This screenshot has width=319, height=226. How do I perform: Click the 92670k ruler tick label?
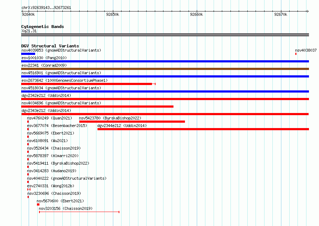pyautogui.click(x=281, y=14)
